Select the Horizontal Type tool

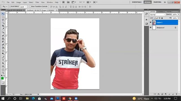3,60
